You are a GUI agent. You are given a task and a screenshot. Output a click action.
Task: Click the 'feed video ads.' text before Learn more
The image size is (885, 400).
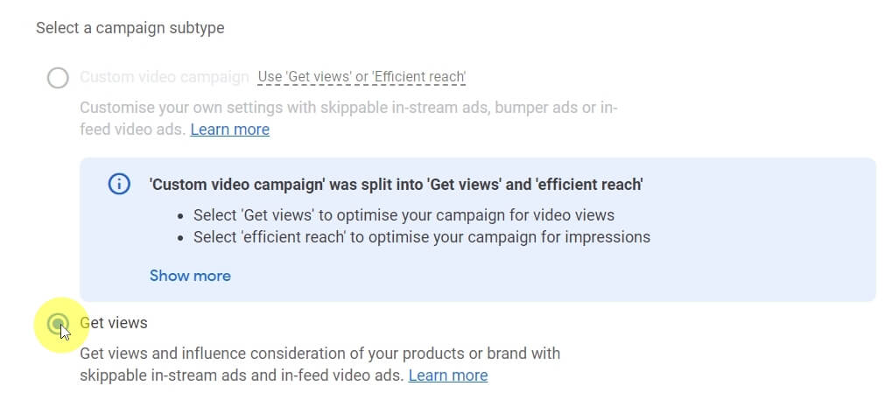(132, 130)
